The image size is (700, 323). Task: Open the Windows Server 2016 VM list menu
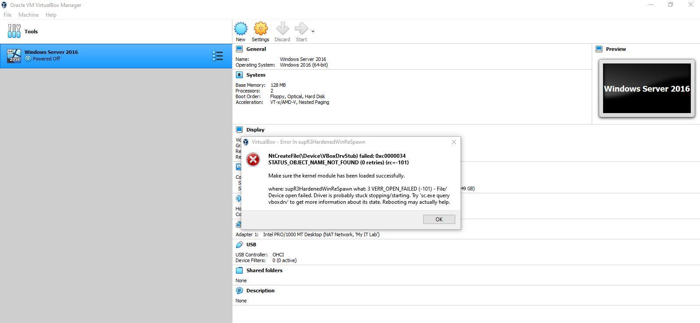point(218,56)
